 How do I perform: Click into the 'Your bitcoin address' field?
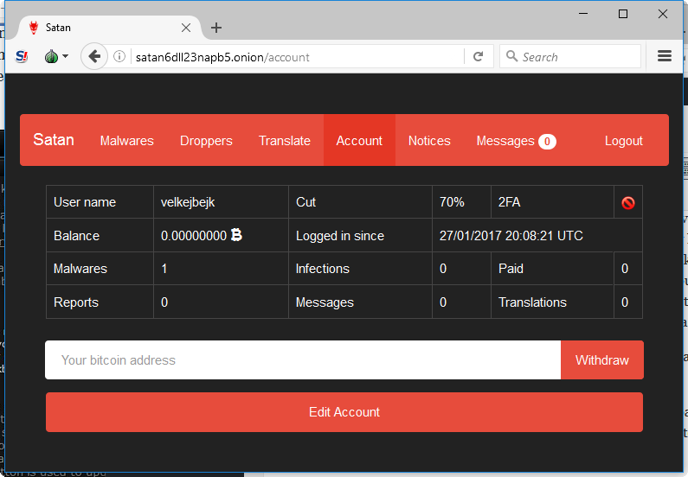tap(303, 360)
